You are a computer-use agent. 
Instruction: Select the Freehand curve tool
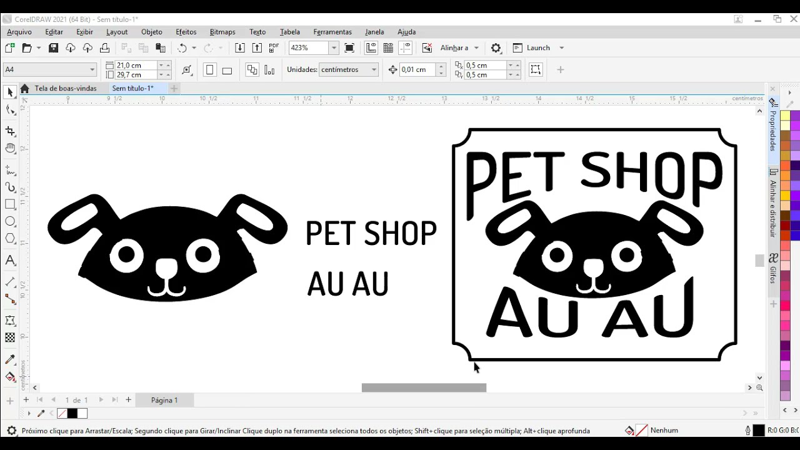[x=10, y=169]
